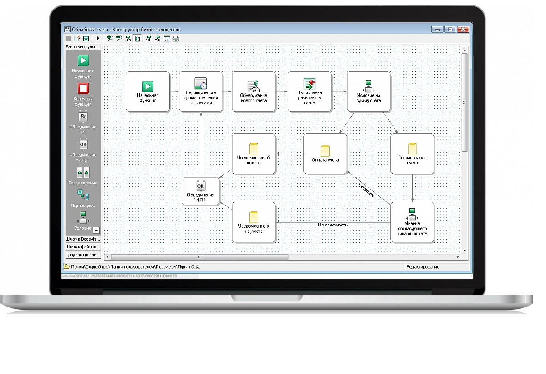Select the 'Уведомление о неуплате' node
This screenshot has height=374, width=546.
pos(253,222)
